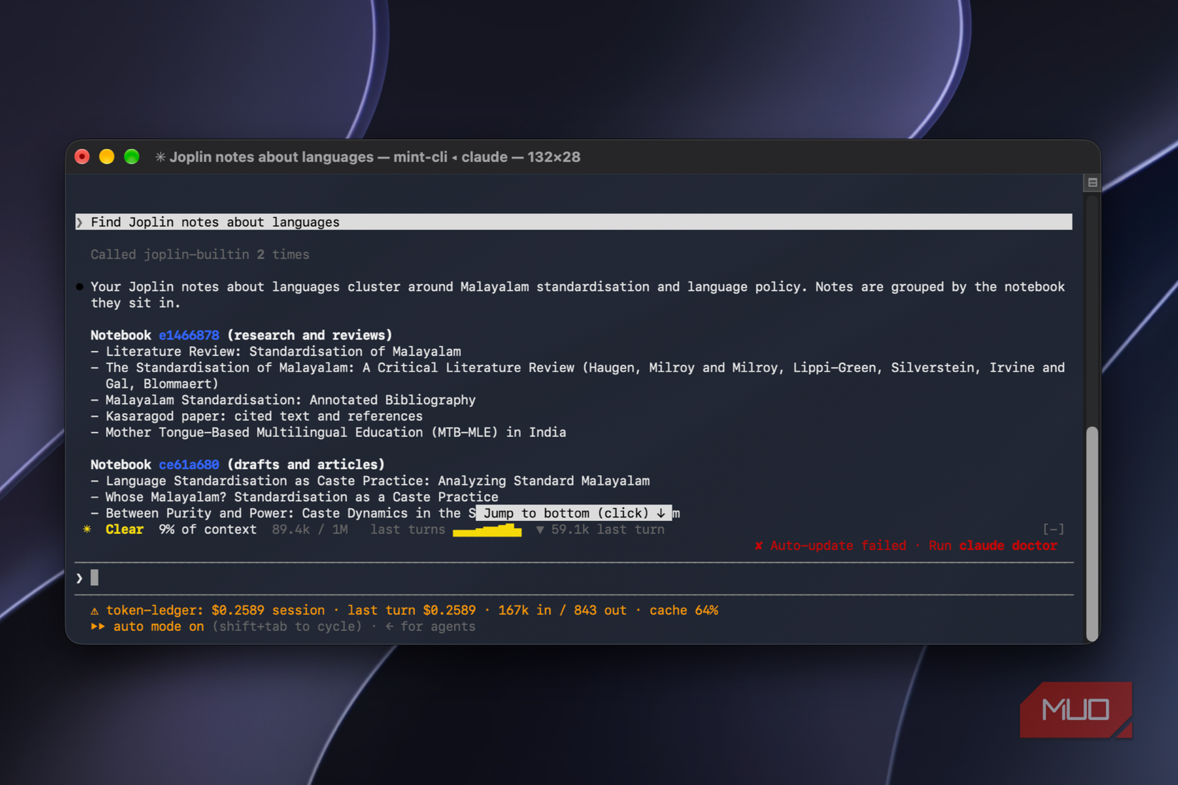This screenshot has height=785, width=1178.
Task: Close the terminal window with red button
Action: click(82, 156)
